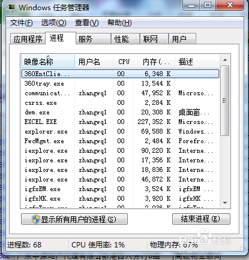Select the igfxEM.exe process

(120, 189)
